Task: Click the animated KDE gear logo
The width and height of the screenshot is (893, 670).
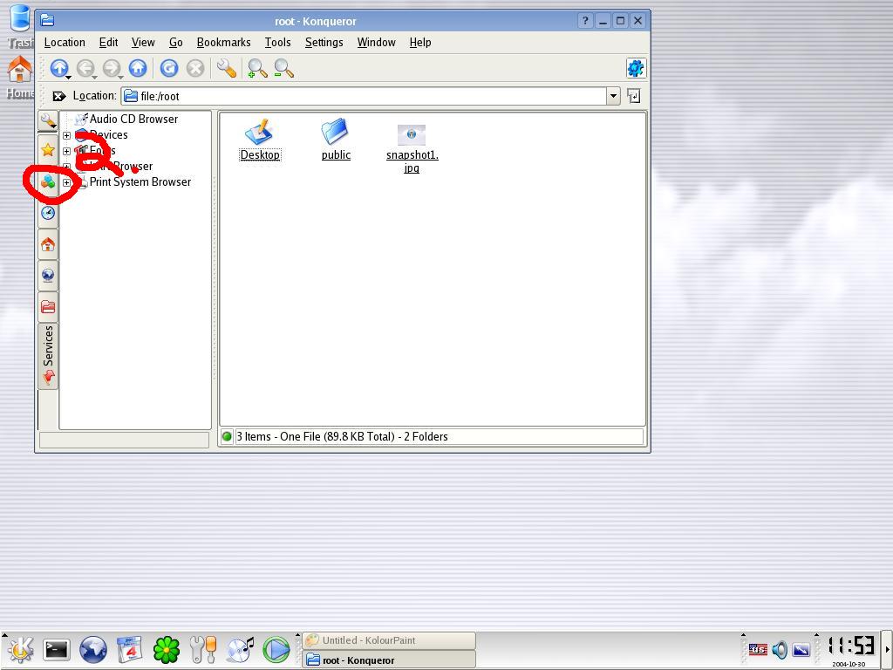Action: point(636,68)
